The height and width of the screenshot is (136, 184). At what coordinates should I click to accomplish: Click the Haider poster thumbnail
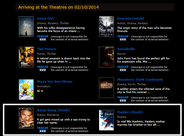(106, 120)
